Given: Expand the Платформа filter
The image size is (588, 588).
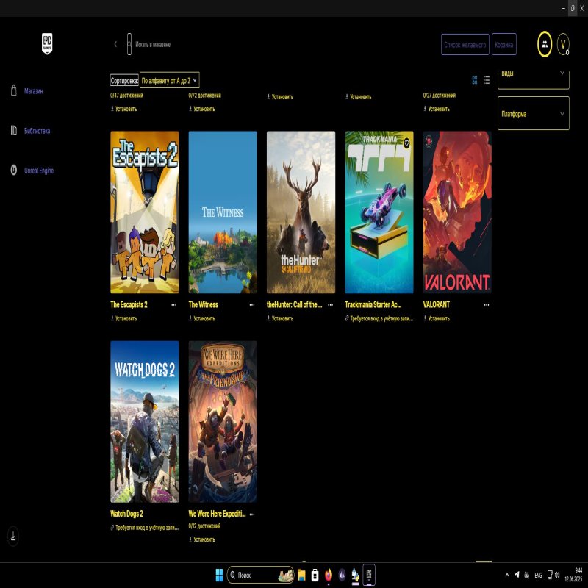Looking at the screenshot, I should point(533,114).
